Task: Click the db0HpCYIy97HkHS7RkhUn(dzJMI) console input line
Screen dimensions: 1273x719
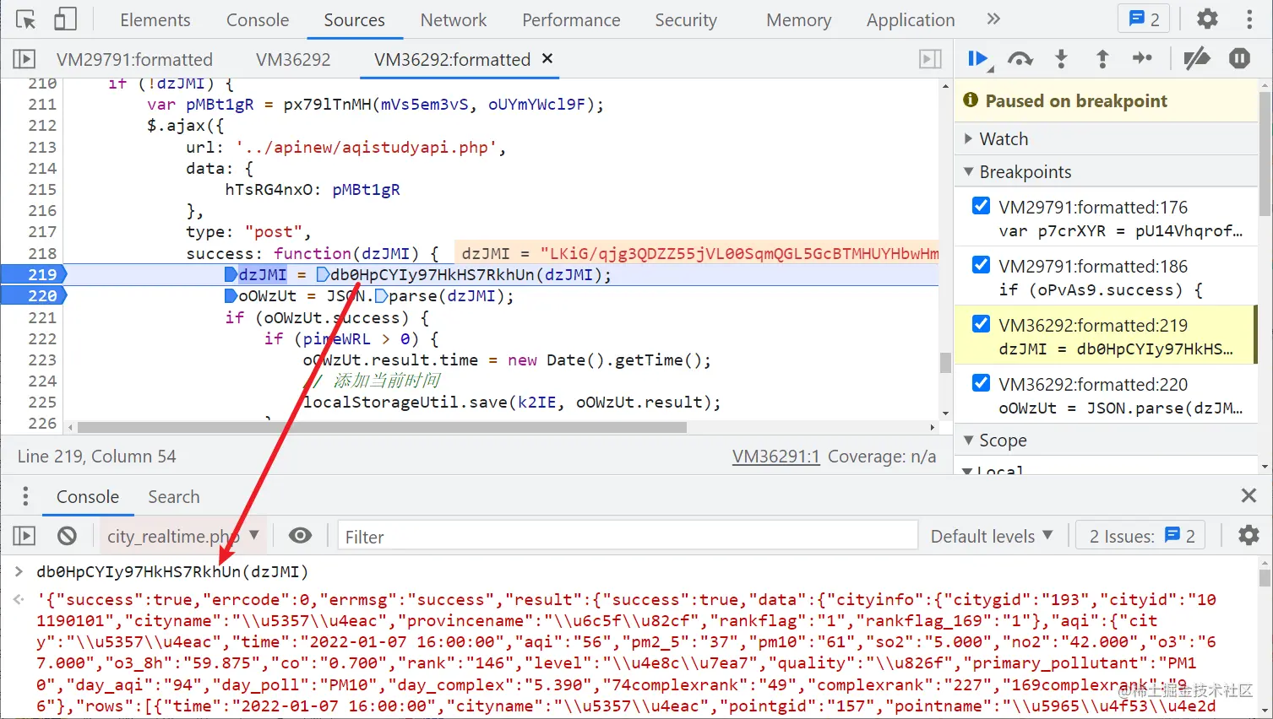Action: pyautogui.click(x=172, y=571)
